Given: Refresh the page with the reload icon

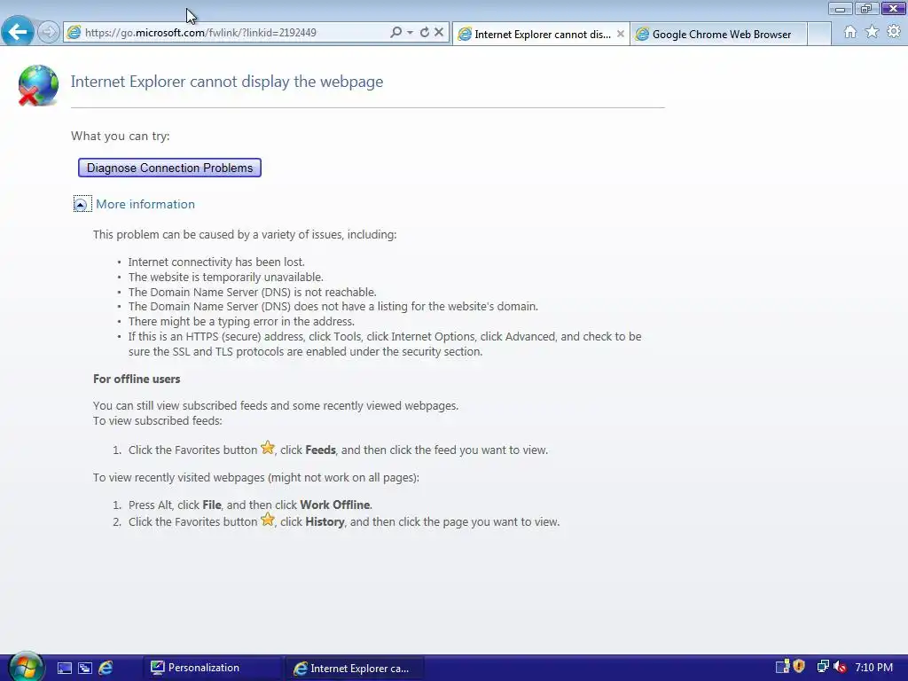Looking at the screenshot, I should [x=425, y=33].
